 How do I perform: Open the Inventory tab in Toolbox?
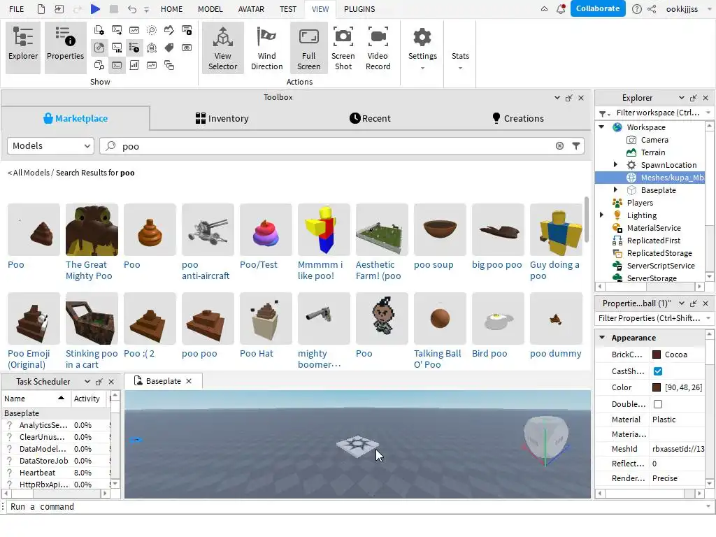pos(222,118)
